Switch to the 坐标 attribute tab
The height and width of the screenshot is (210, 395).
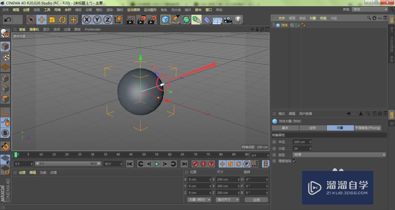pyautogui.click(x=312, y=128)
